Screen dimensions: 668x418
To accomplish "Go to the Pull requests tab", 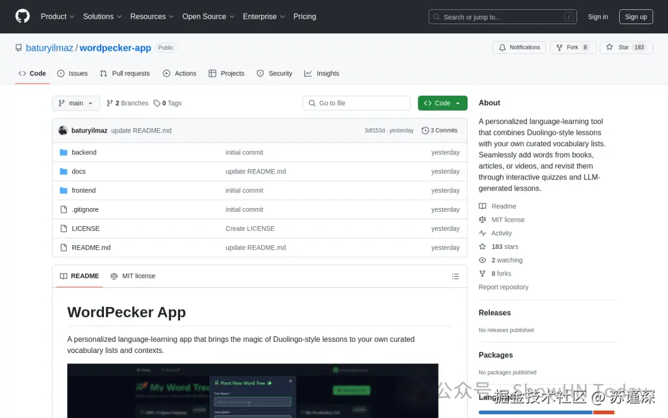I will (x=125, y=73).
